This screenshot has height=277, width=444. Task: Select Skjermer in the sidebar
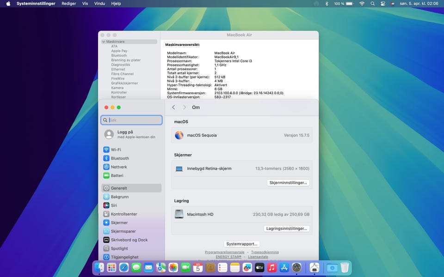pyautogui.click(x=131, y=223)
